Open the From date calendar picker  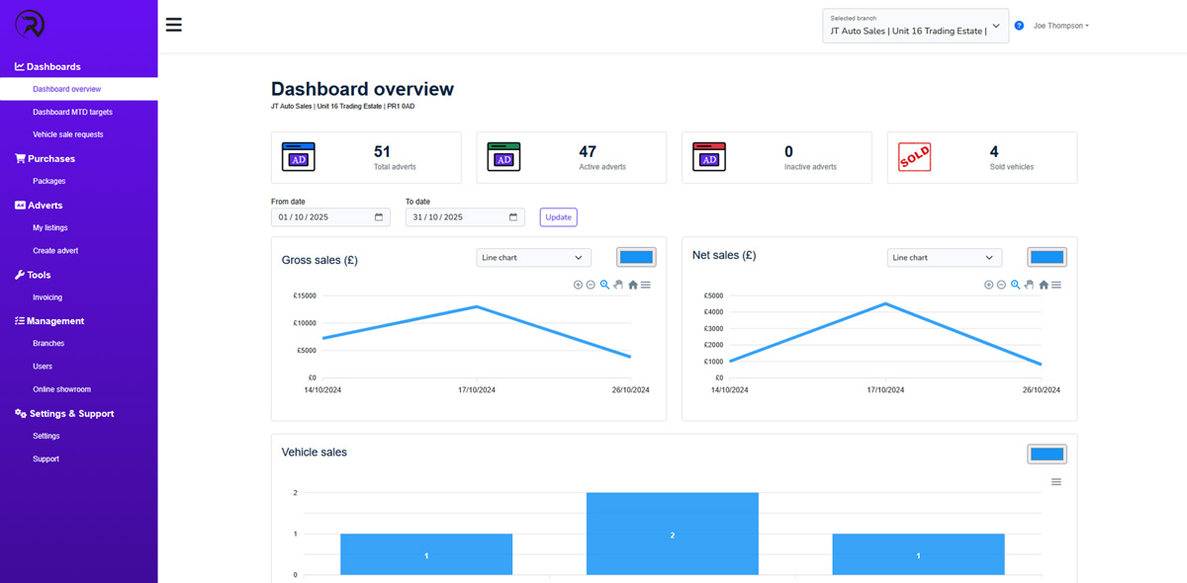point(381,216)
